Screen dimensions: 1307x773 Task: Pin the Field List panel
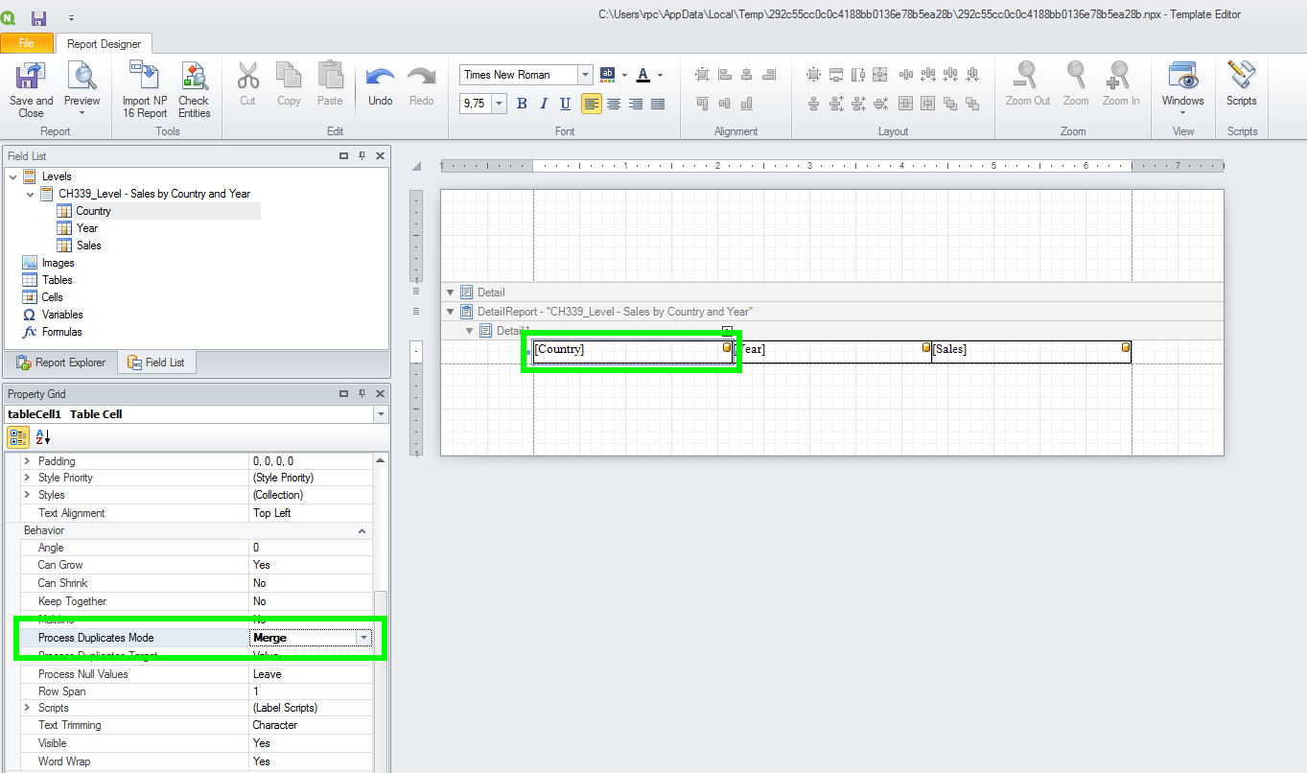(362, 155)
